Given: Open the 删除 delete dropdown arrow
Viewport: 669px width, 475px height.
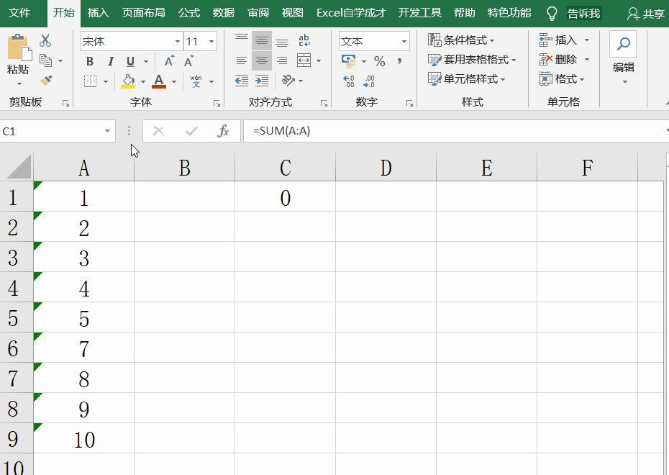Looking at the screenshot, I should (x=587, y=59).
